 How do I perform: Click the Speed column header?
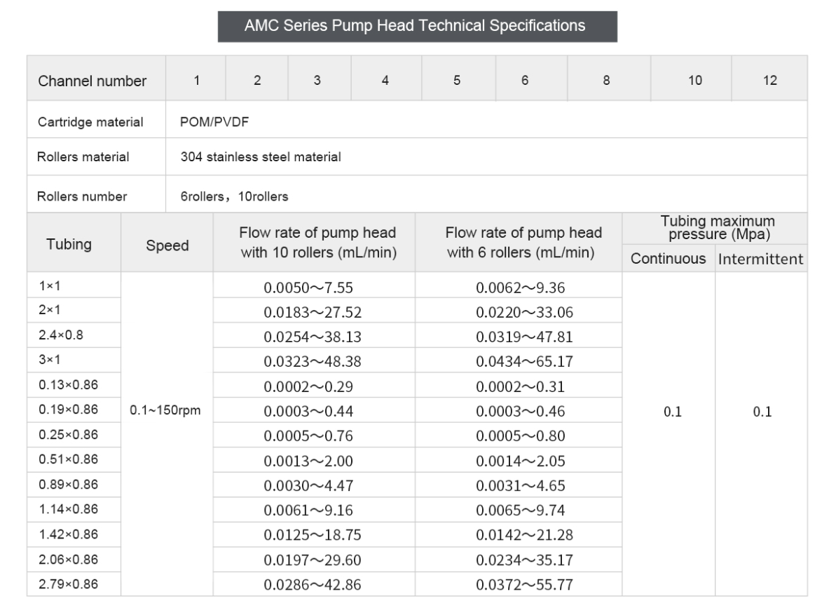click(167, 243)
